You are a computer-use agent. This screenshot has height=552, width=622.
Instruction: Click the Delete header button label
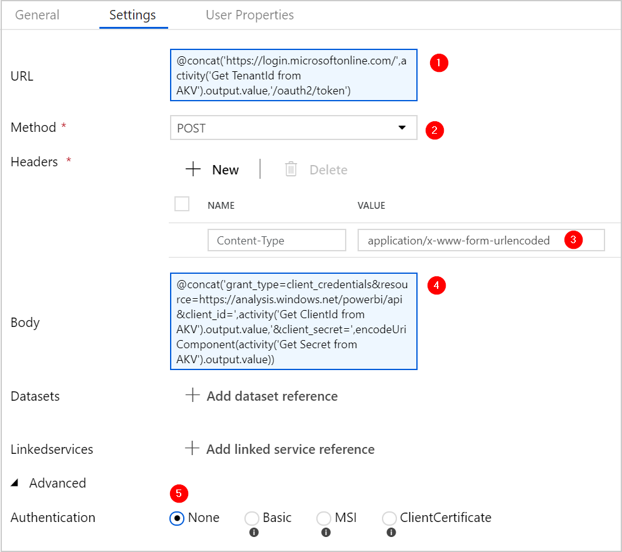pyautogui.click(x=328, y=169)
